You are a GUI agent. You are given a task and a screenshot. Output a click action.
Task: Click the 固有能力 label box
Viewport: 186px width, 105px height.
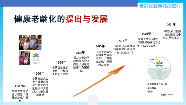(166, 68)
